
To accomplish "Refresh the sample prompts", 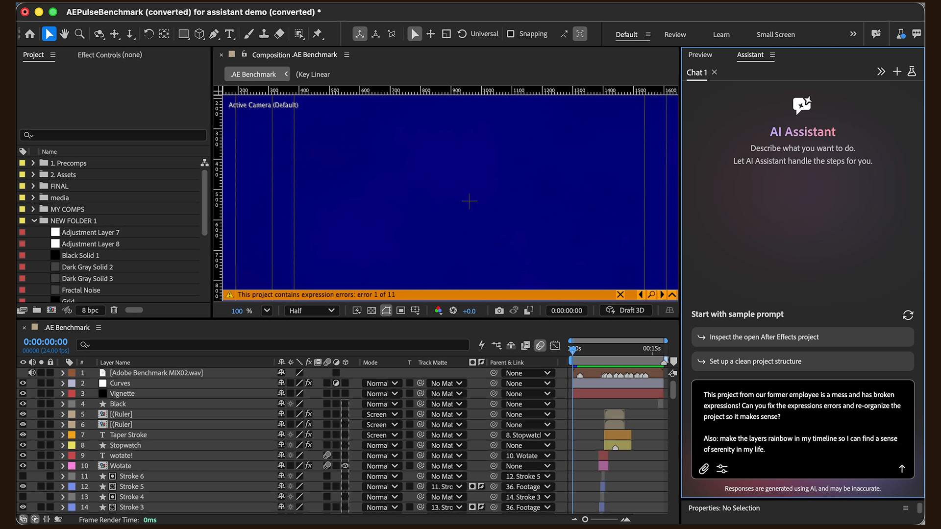I will (x=908, y=315).
